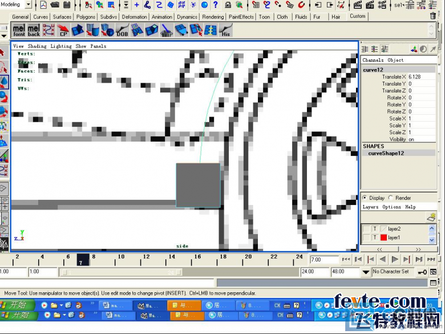Click the snap to view planes icon
445x334 pixels.
pos(289,5)
